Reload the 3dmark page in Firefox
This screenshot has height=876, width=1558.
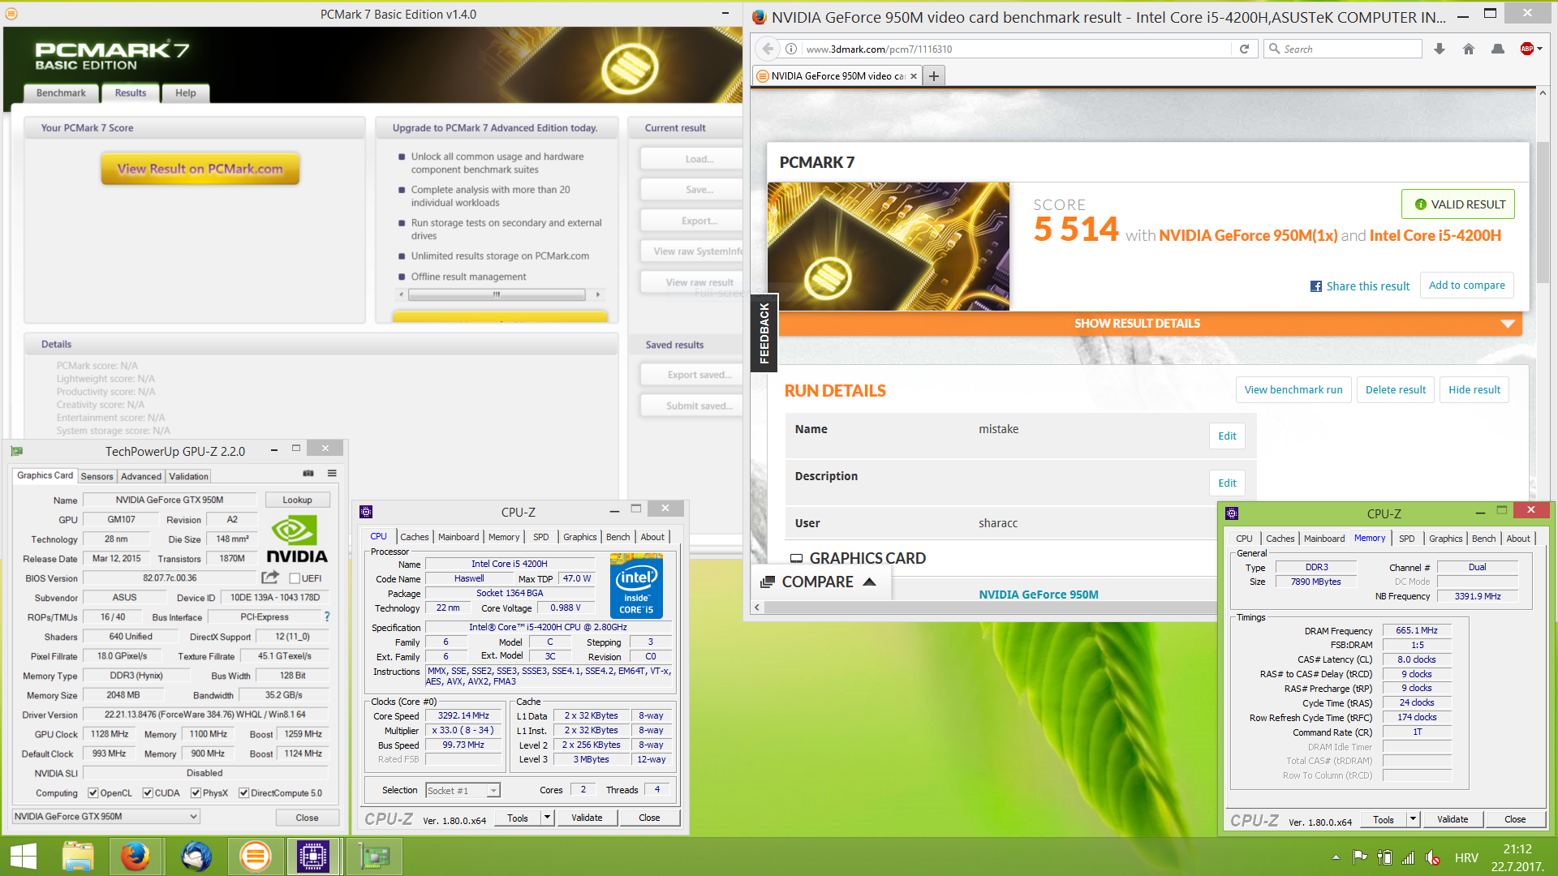click(1244, 49)
